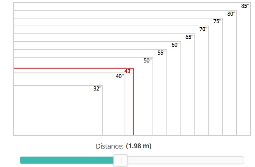Click the 85" screen size label
This screenshot has height=167, width=255.
245,6
